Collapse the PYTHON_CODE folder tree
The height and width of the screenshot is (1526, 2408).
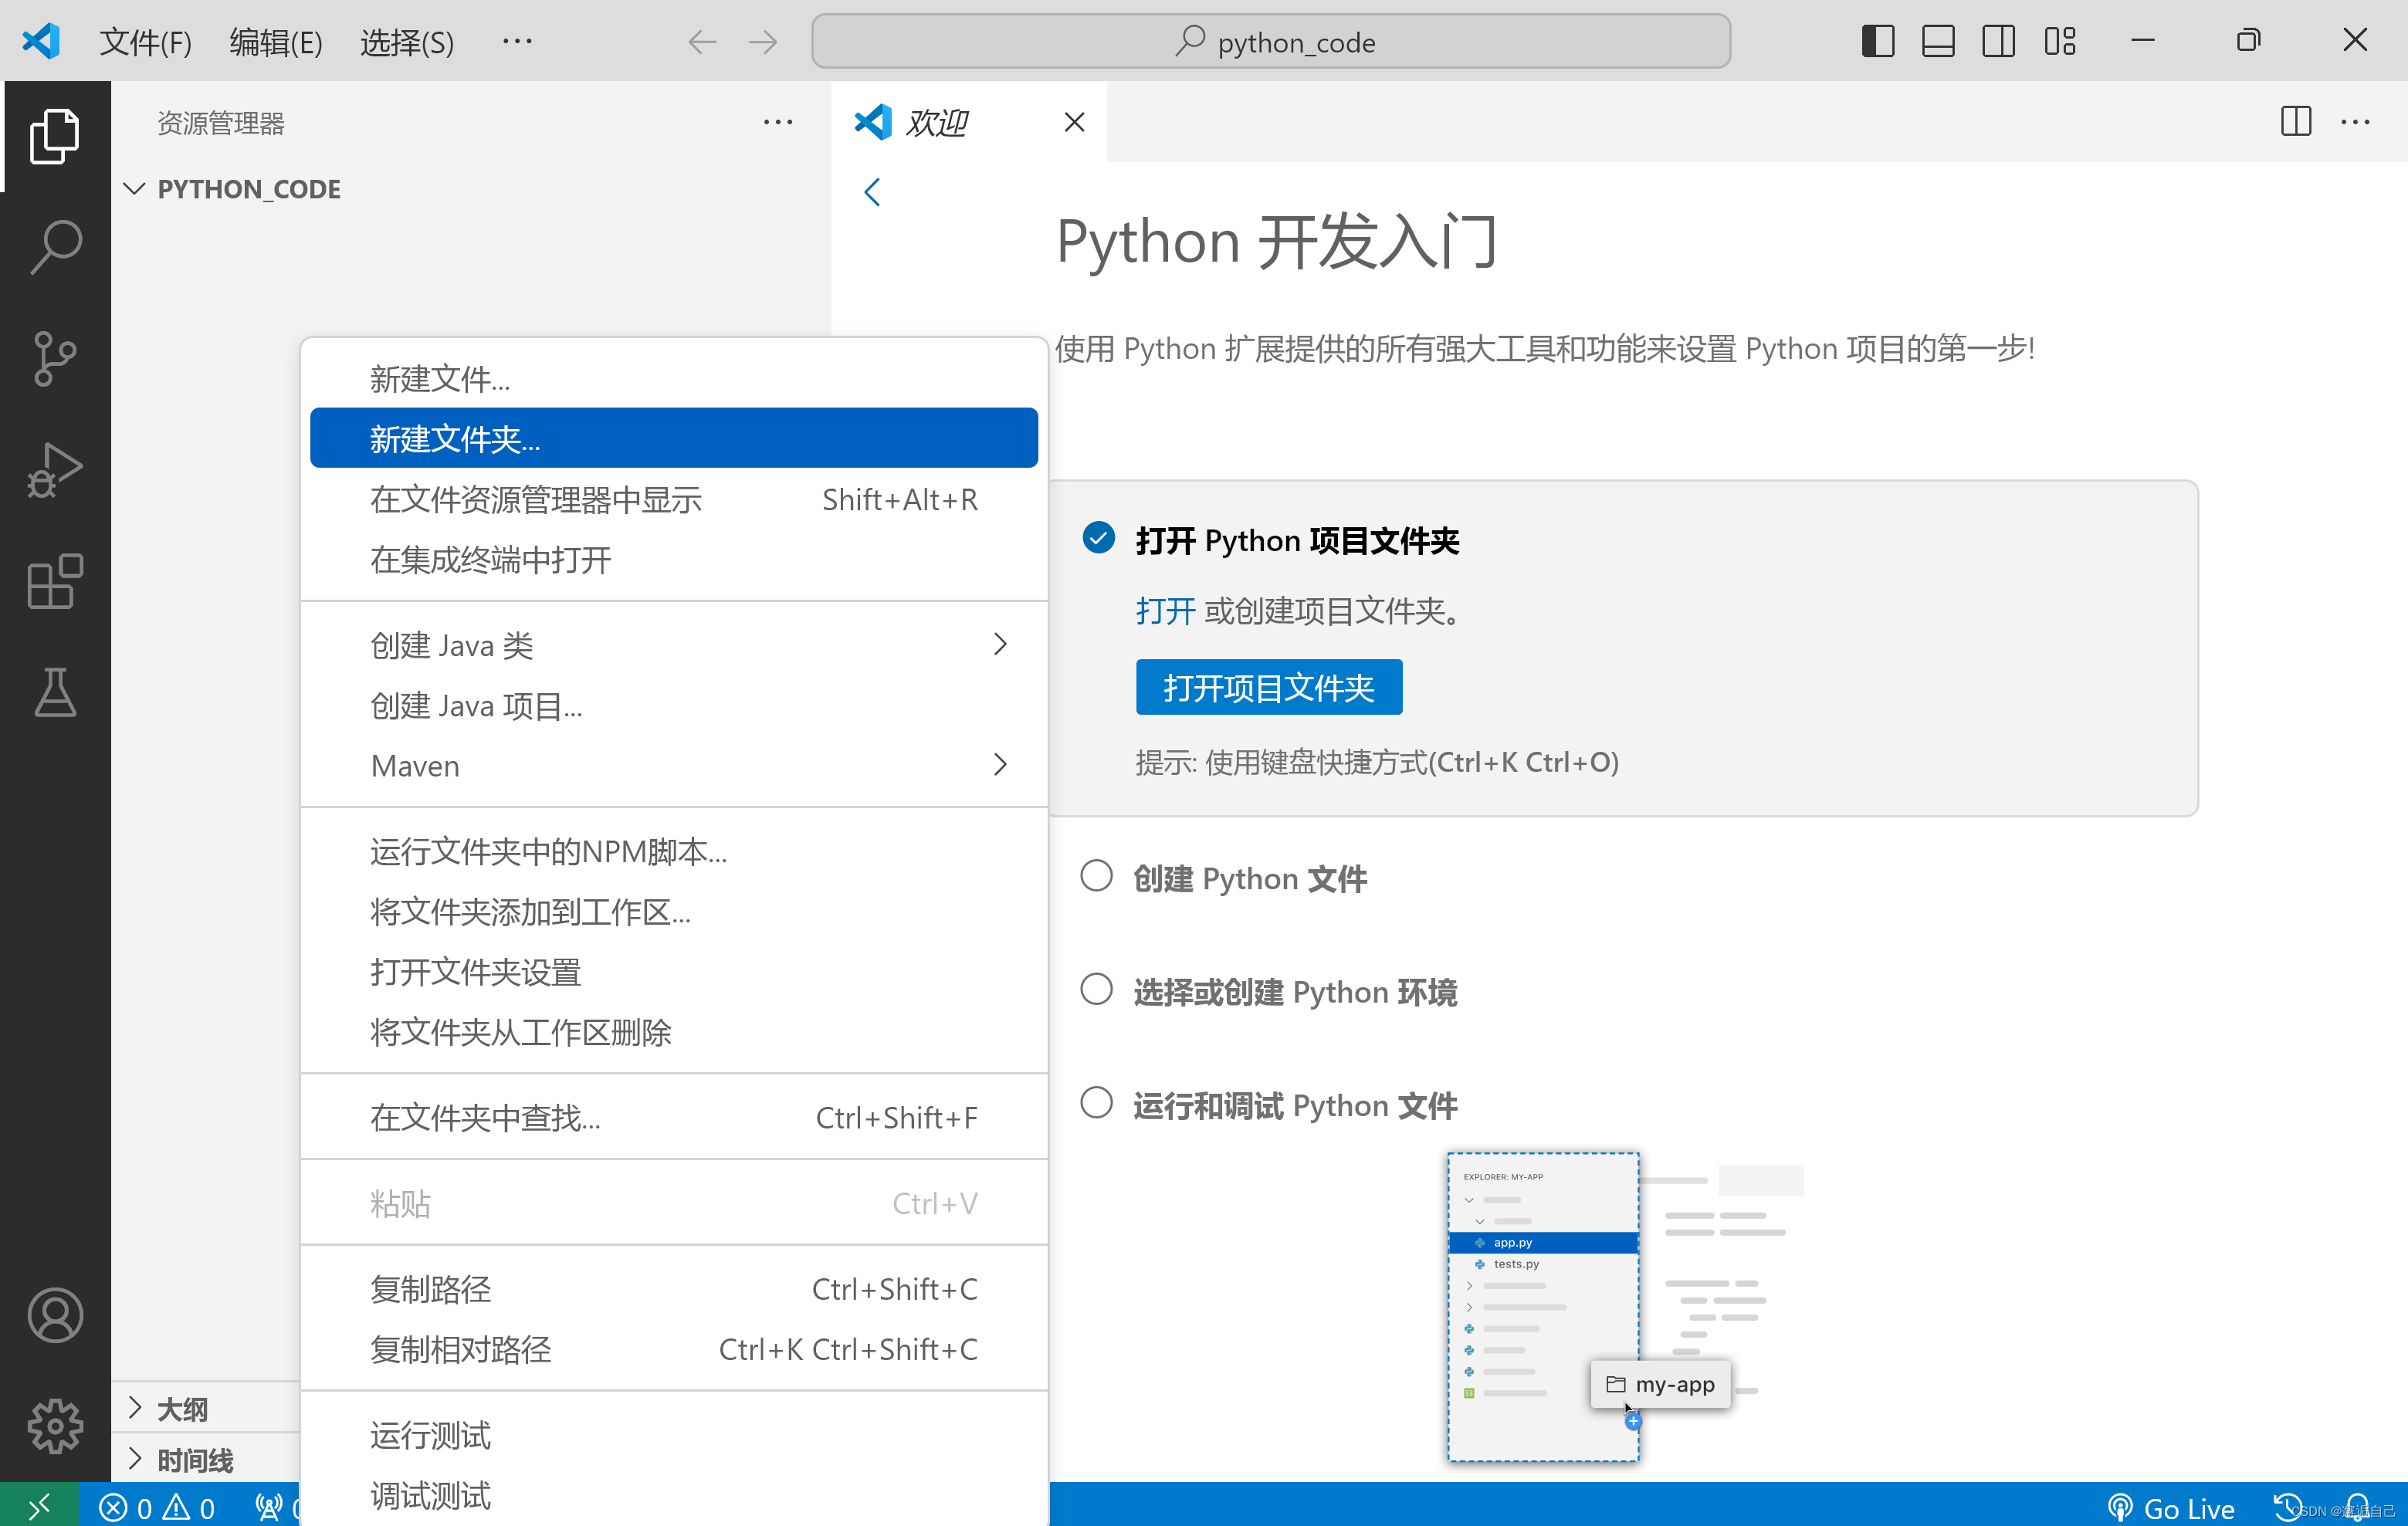click(134, 189)
